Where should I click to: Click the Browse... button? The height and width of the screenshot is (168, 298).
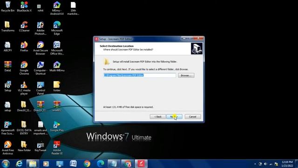point(186,76)
